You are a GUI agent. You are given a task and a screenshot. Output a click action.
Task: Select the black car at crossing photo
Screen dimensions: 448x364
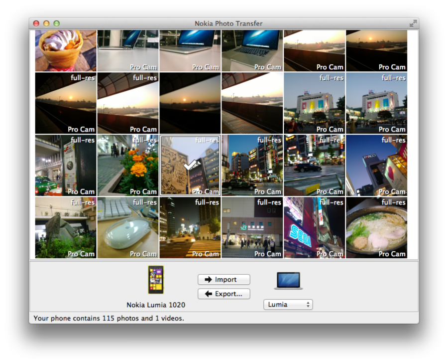click(x=314, y=166)
